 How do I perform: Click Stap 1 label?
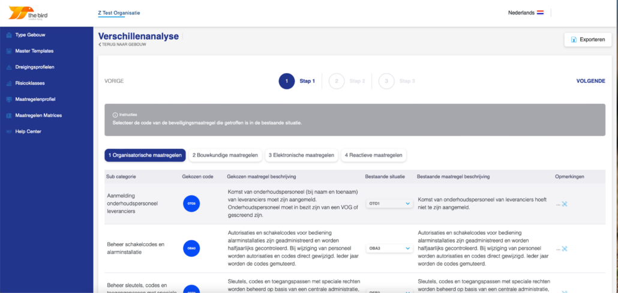(307, 81)
